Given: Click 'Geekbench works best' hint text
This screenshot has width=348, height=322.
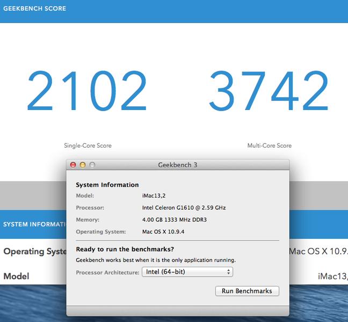Looking at the screenshot, I should 156,260.
